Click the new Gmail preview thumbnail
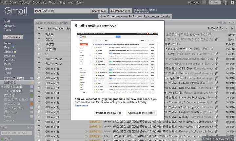 (118, 63)
